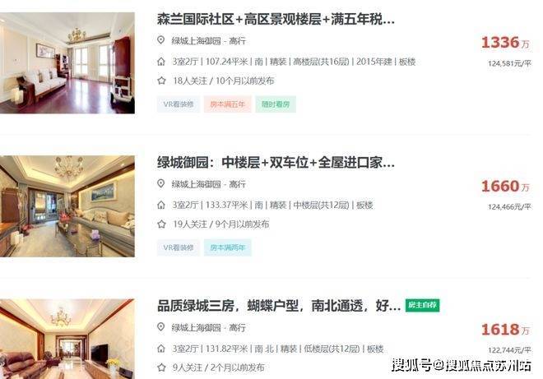
Task: Click location pin icon of second listing
Action: (160, 183)
